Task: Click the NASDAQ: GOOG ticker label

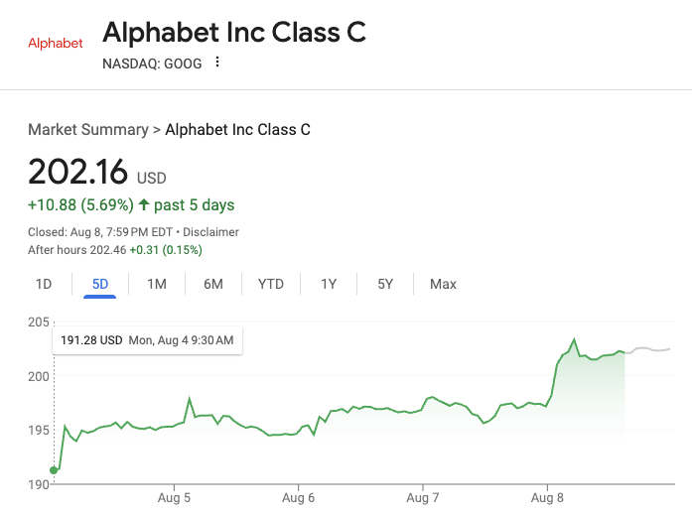Action: click(x=152, y=64)
